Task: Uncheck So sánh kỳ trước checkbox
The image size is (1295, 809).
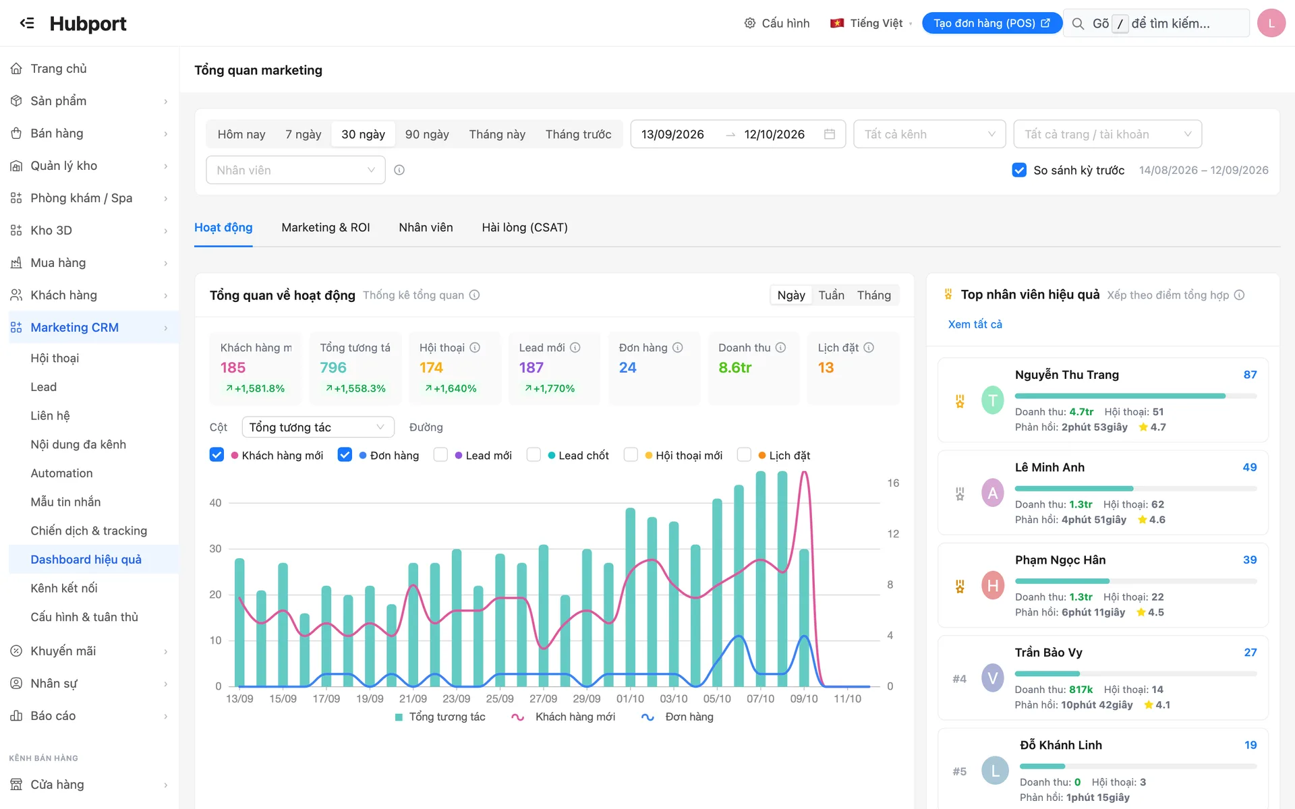Action: tap(1019, 170)
